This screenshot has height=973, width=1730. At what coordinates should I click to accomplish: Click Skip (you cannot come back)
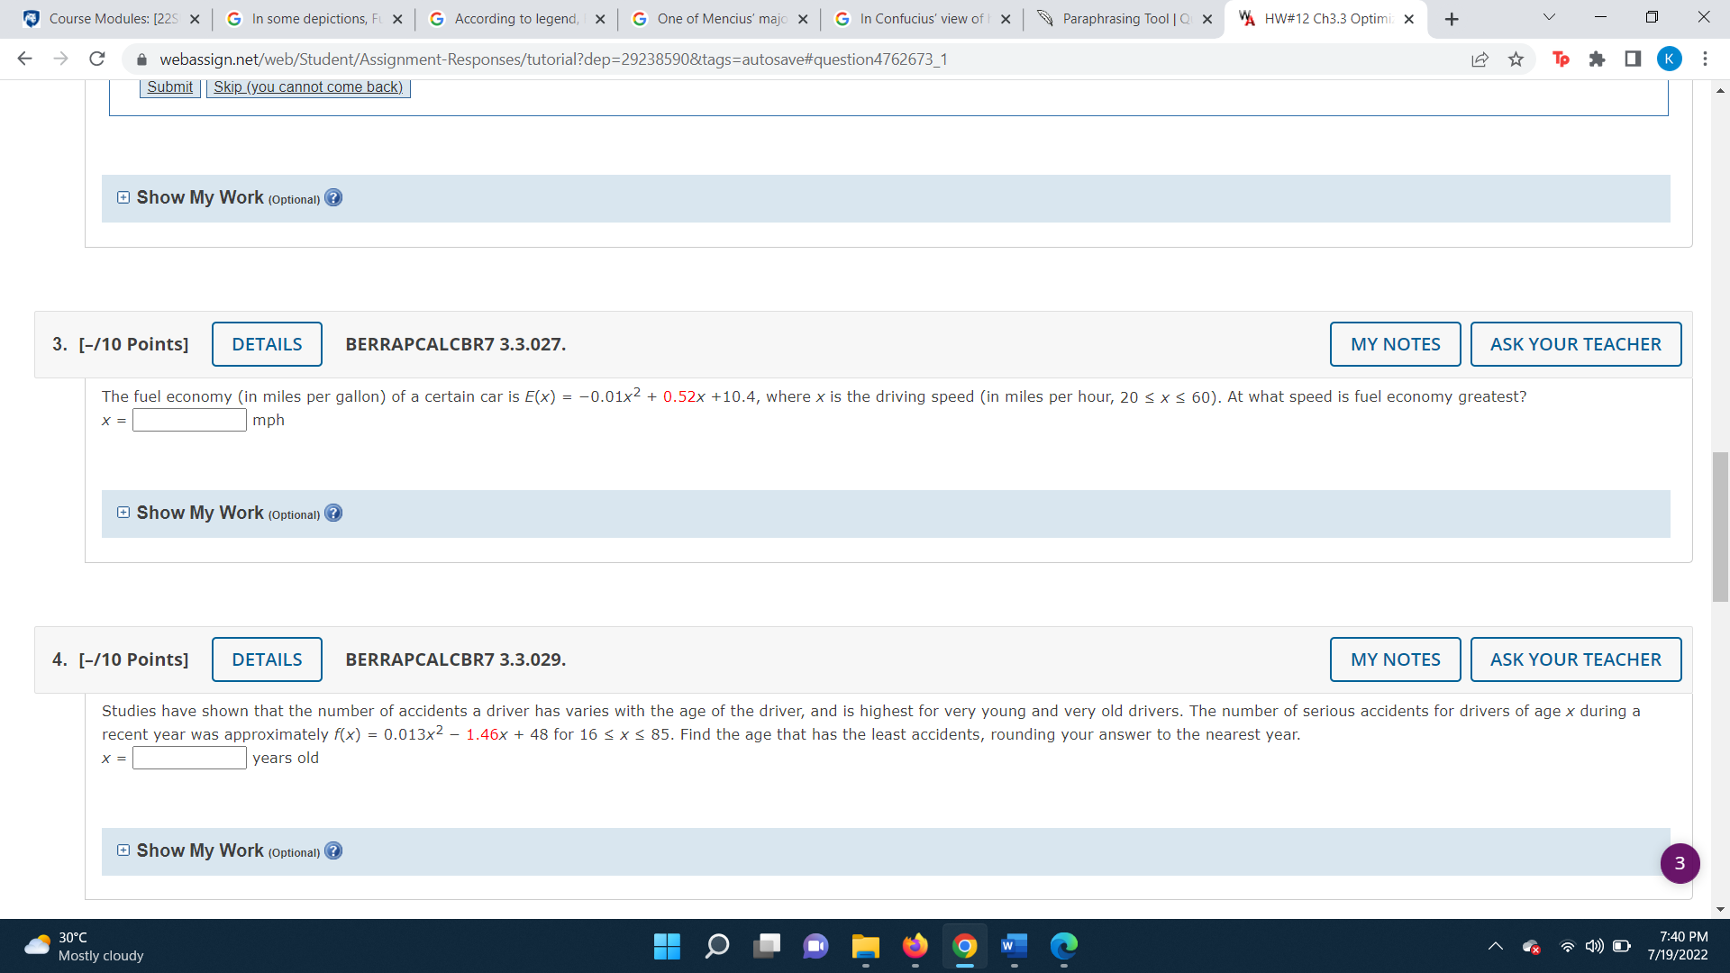pyautogui.click(x=308, y=87)
